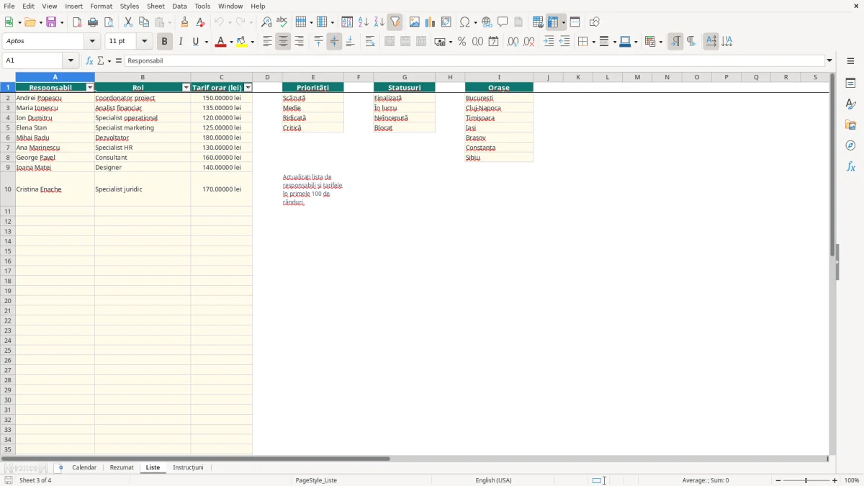Insert a hyperlink
Screen dimensions: 864x486
487,22
